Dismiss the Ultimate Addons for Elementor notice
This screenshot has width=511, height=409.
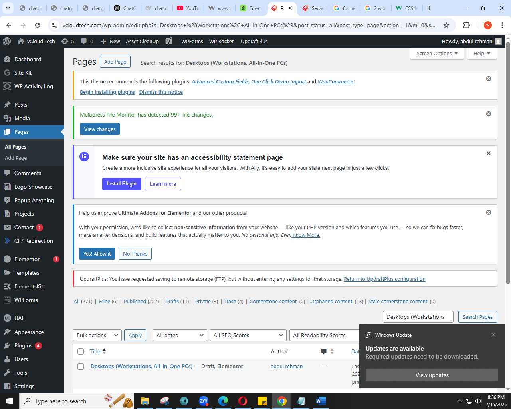[x=489, y=212]
